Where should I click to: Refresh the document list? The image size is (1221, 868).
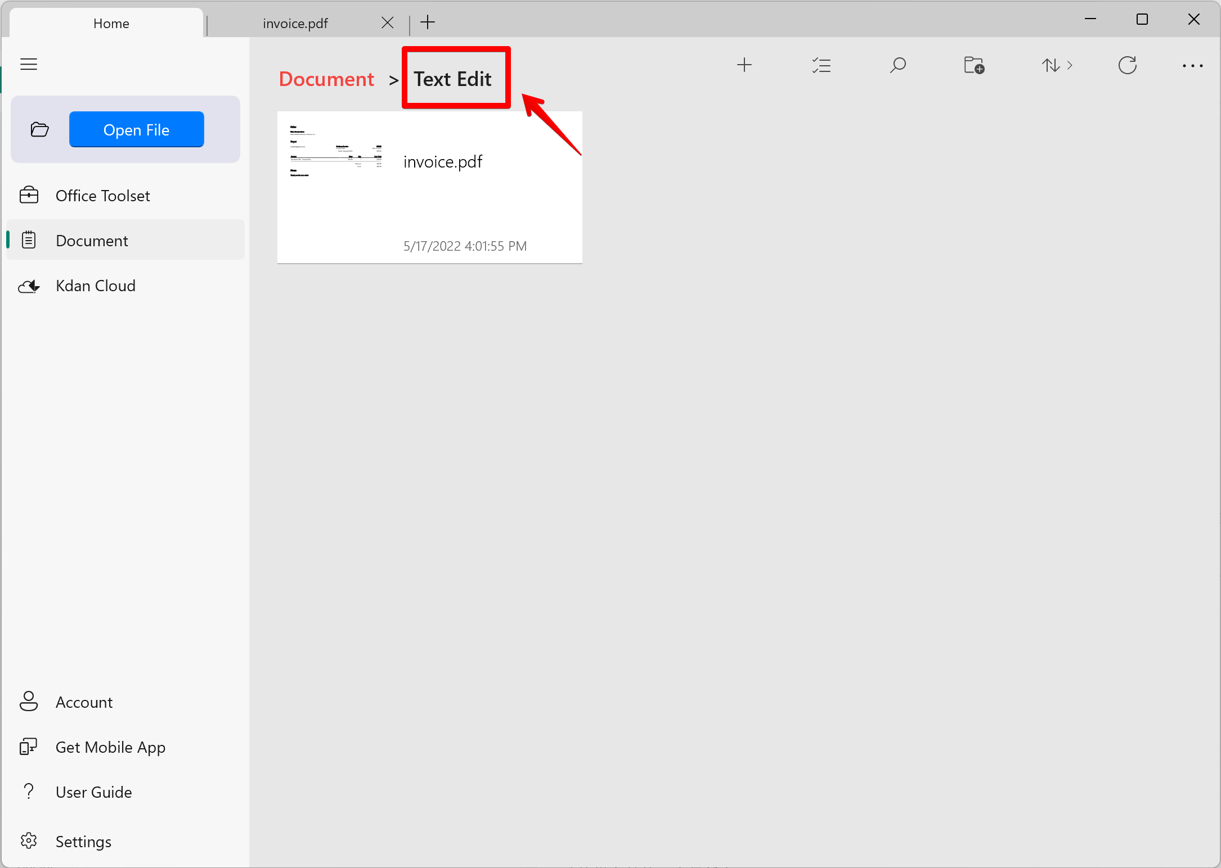[1127, 65]
